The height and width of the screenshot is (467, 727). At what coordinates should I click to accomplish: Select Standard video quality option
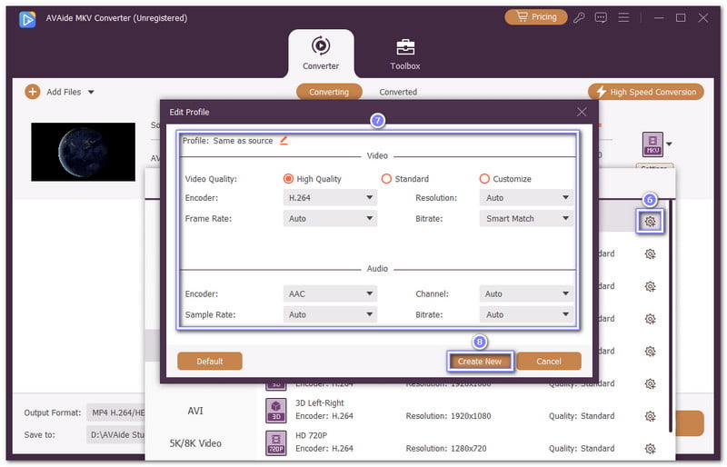pos(386,179)
